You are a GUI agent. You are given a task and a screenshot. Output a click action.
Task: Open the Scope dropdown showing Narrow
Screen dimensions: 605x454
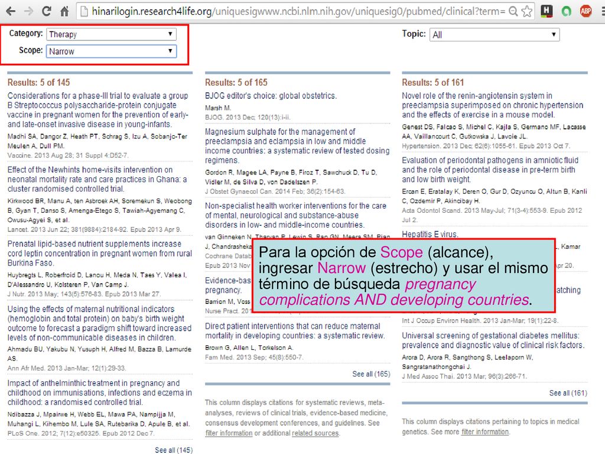click(x=111, y=51)
